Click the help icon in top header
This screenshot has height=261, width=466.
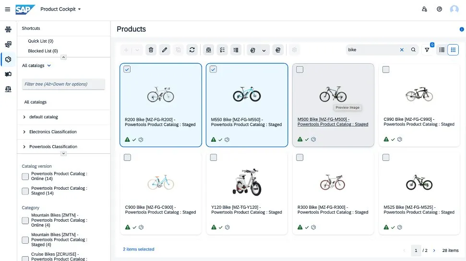coord(439,9)
